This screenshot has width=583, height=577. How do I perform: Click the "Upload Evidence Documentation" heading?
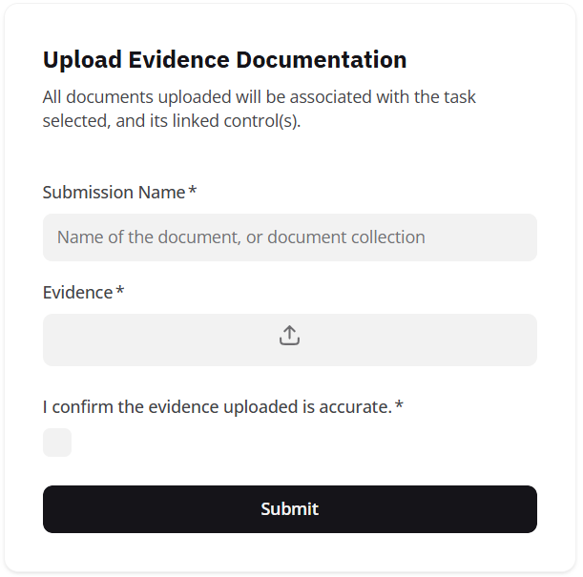224,60
